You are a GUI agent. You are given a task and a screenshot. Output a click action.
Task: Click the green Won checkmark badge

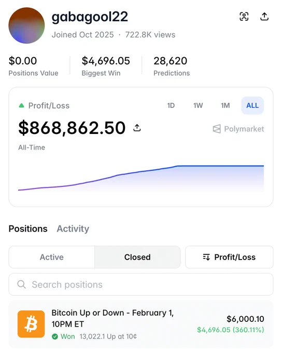(x=55, y=336)
